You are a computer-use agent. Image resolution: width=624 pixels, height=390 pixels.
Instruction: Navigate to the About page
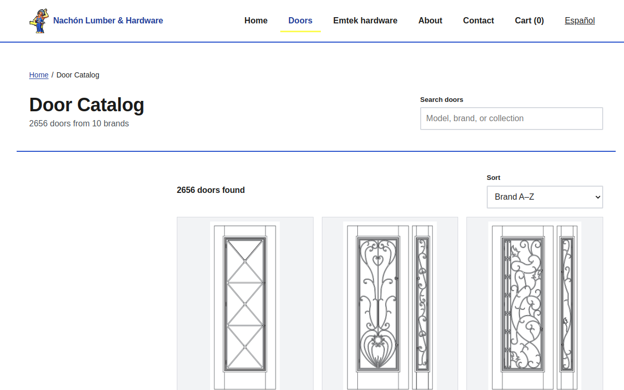431,21
